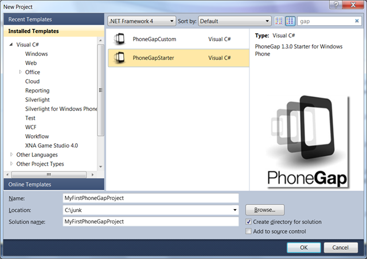This screenshot has height=259, width=367.
Task: Select the Installed Templates section
Action: pyautogui.click(x=54, y=31)
